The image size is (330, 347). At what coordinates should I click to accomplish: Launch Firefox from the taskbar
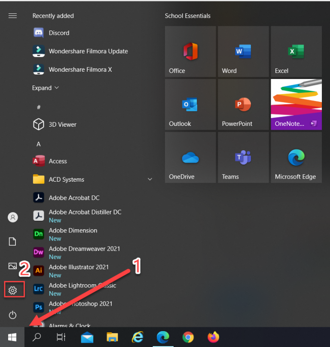pyautogui.click(x=213, y=337)
